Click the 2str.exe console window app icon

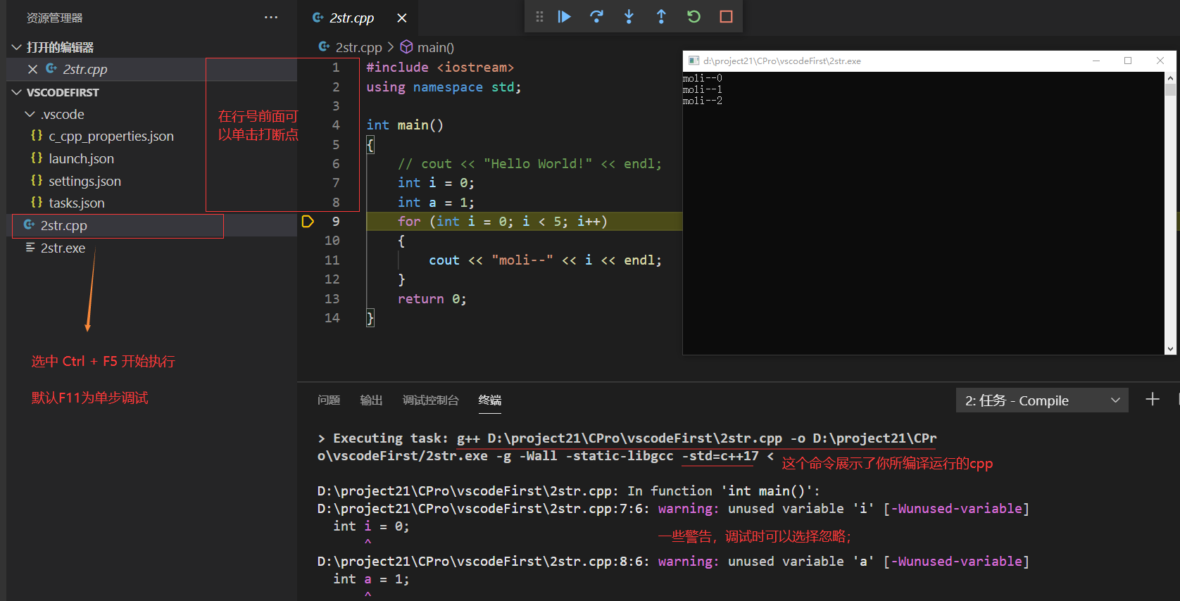(693, 61)
